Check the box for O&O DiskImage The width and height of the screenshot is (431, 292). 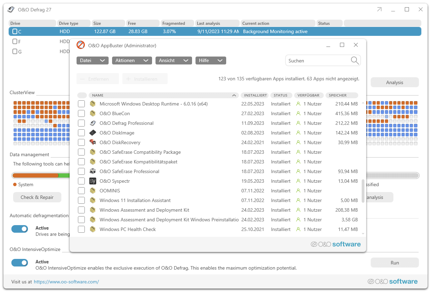tap(81, 133)
